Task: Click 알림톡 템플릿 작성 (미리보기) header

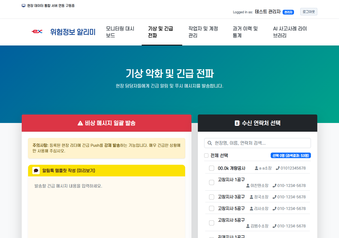Action: point(106,171)
